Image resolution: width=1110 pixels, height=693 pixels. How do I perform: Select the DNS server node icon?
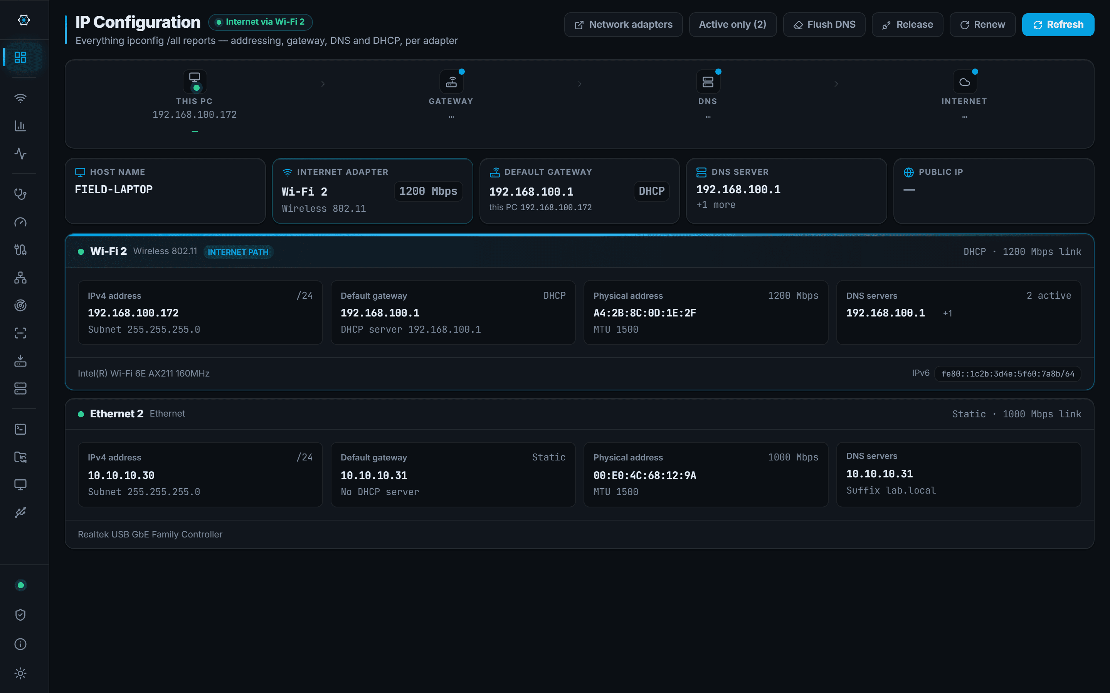(708, 82)
